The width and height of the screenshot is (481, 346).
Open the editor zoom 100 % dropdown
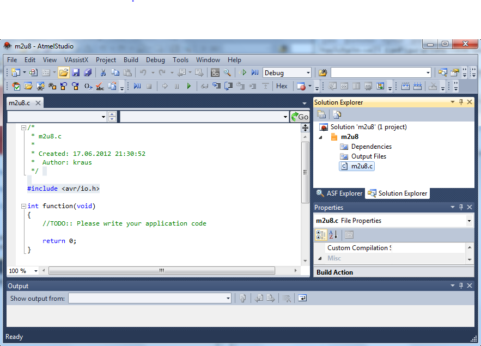coord(36,271)
